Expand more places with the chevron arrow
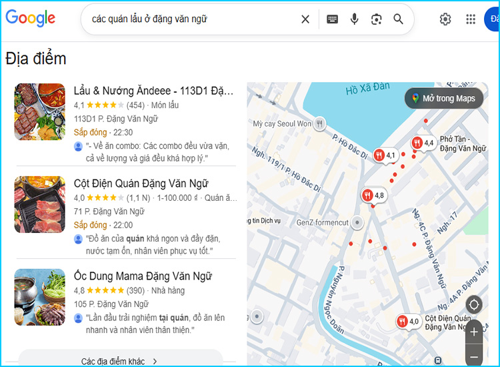 click(155, 361)
